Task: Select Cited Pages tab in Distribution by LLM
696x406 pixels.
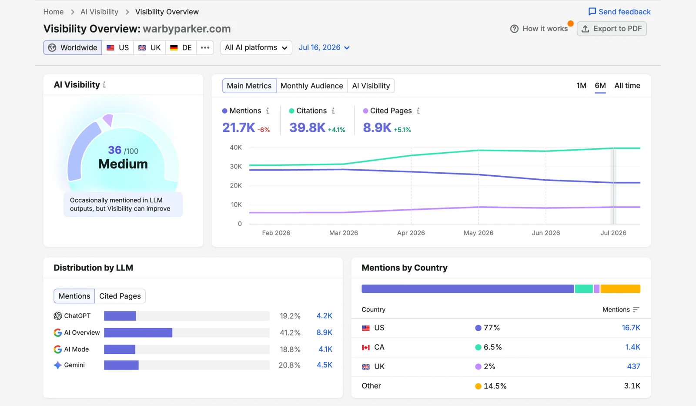Action: 120,296
